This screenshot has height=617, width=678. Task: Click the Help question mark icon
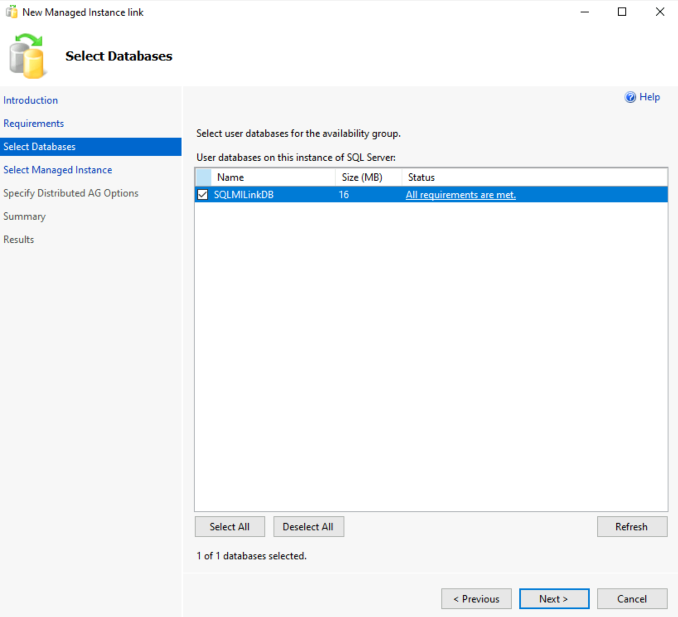point(630,97)
